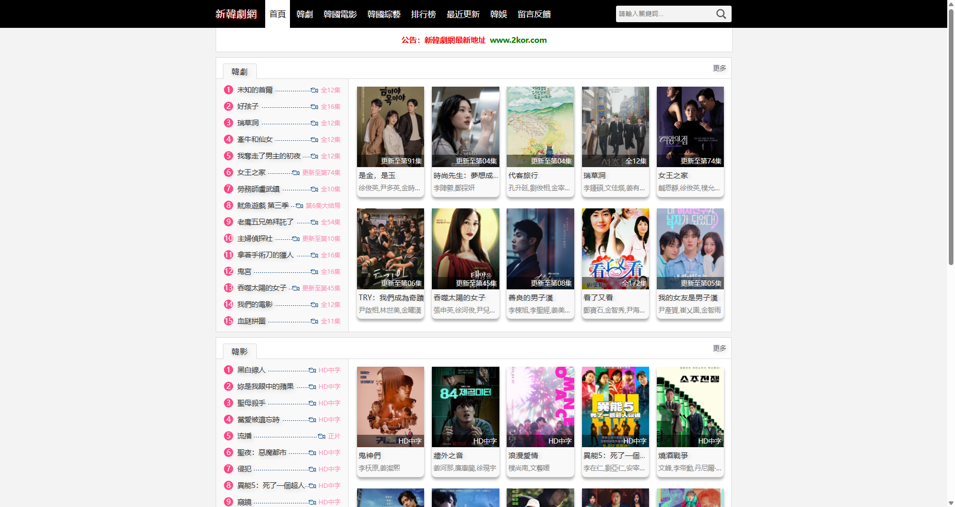
Task: Open the www.2kor.com announcement link
Action: (518, 40)
